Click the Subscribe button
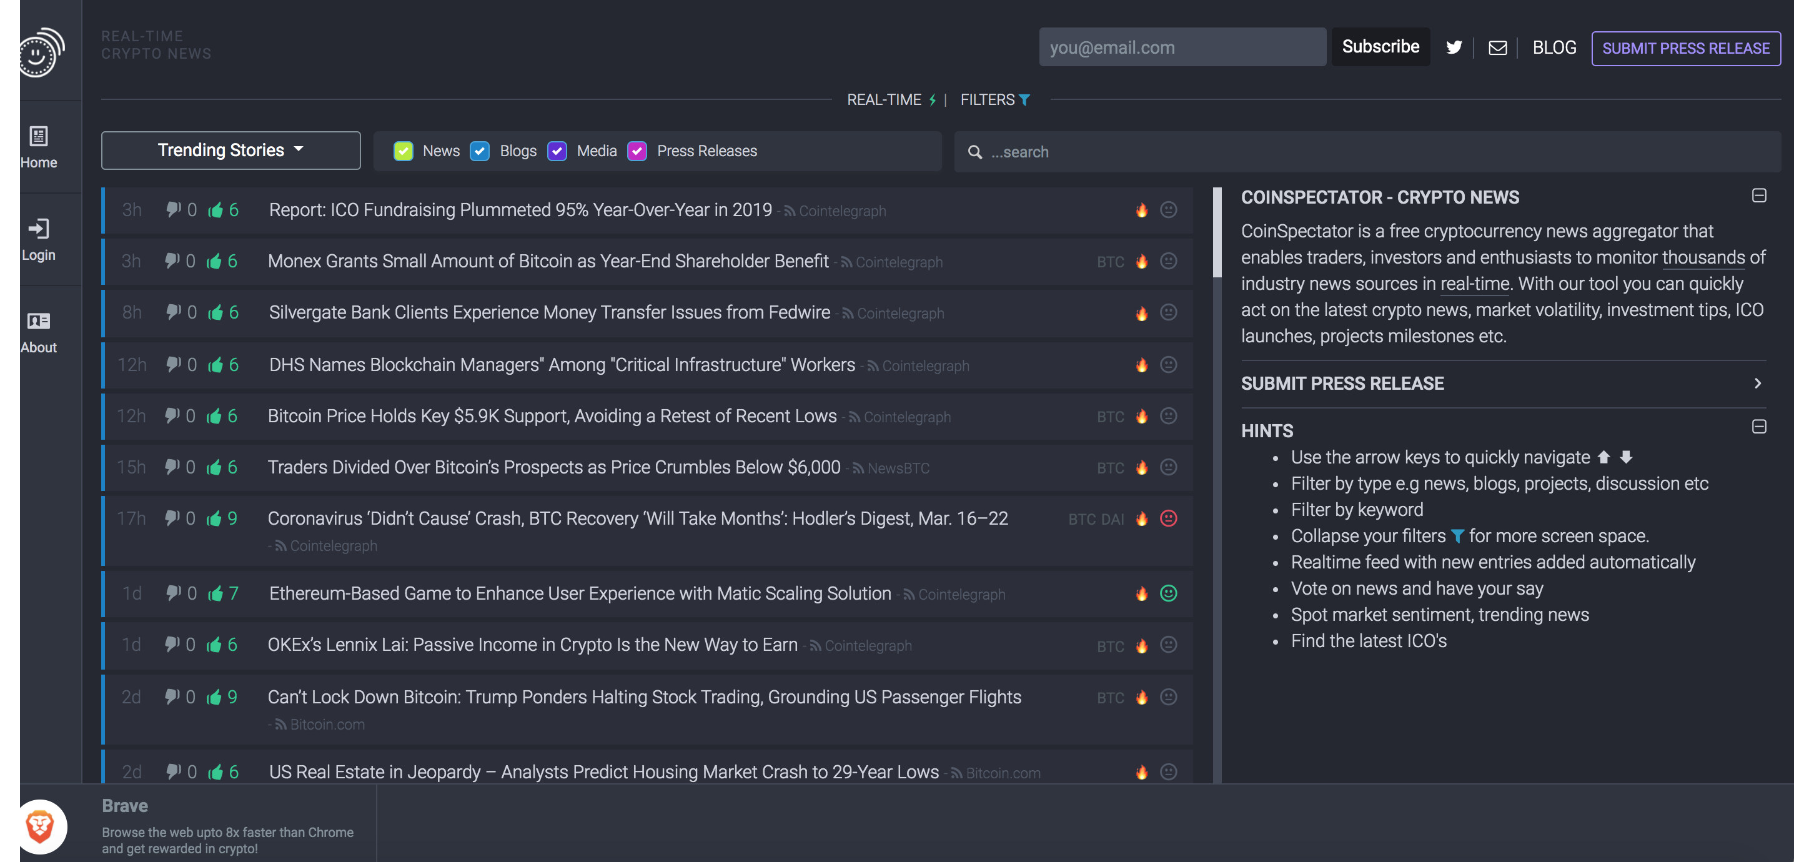 click(1380, 47)
